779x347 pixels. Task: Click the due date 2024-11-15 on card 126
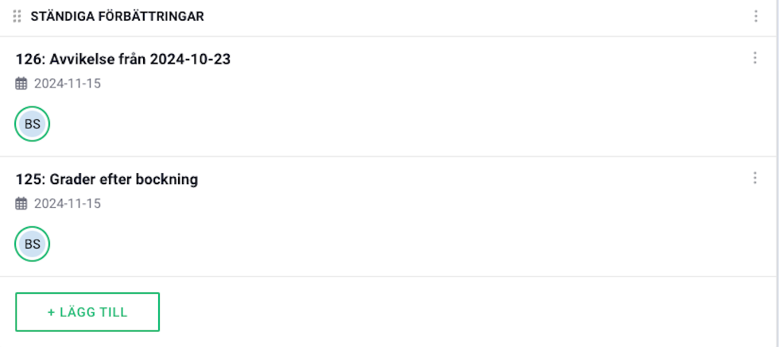point(68,83)
